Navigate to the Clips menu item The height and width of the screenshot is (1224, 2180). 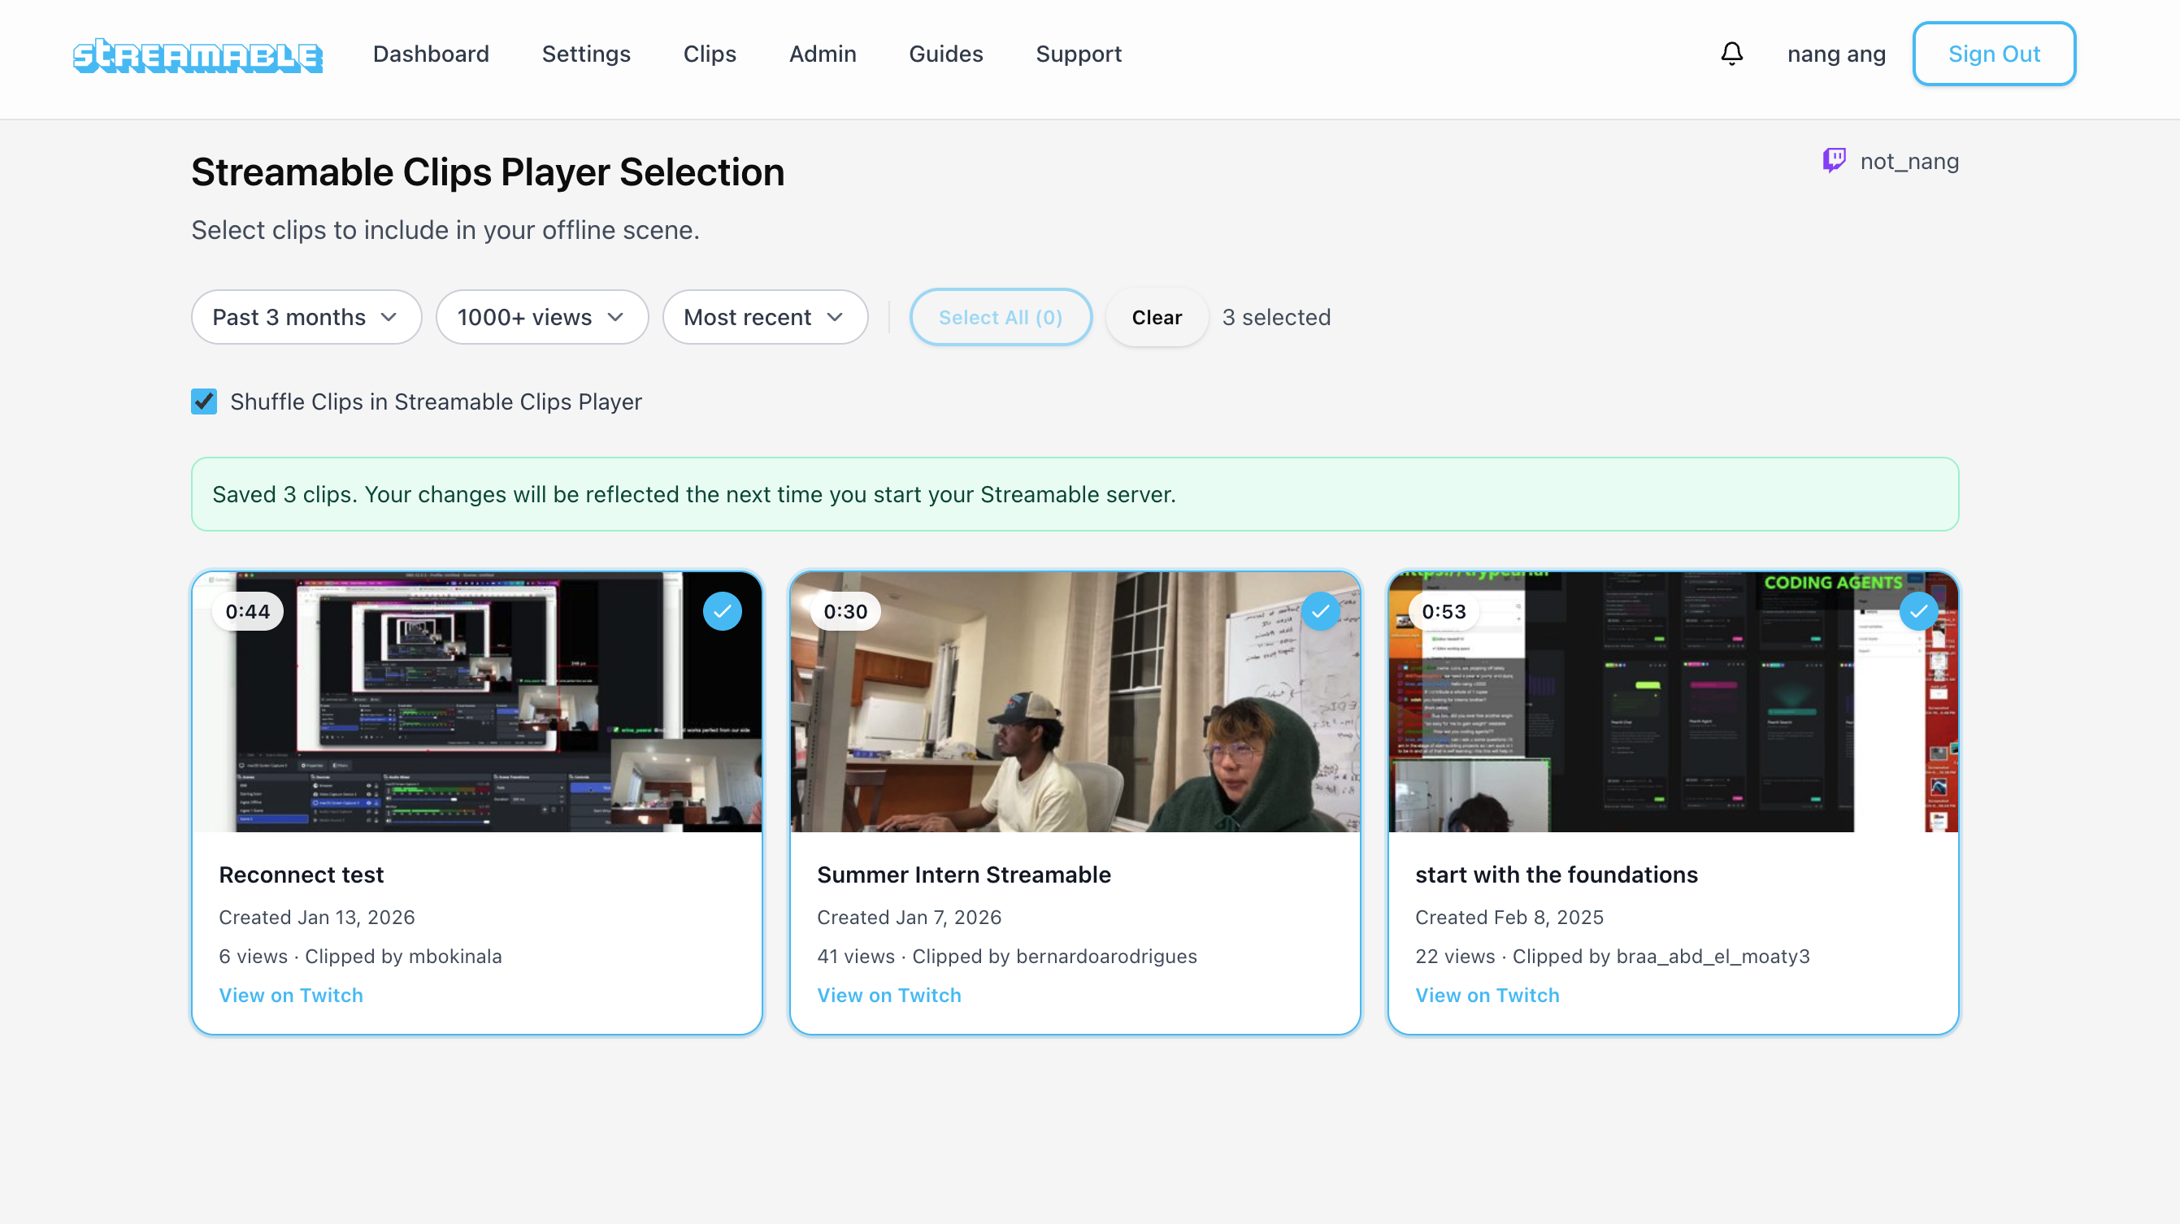[709, 54]
